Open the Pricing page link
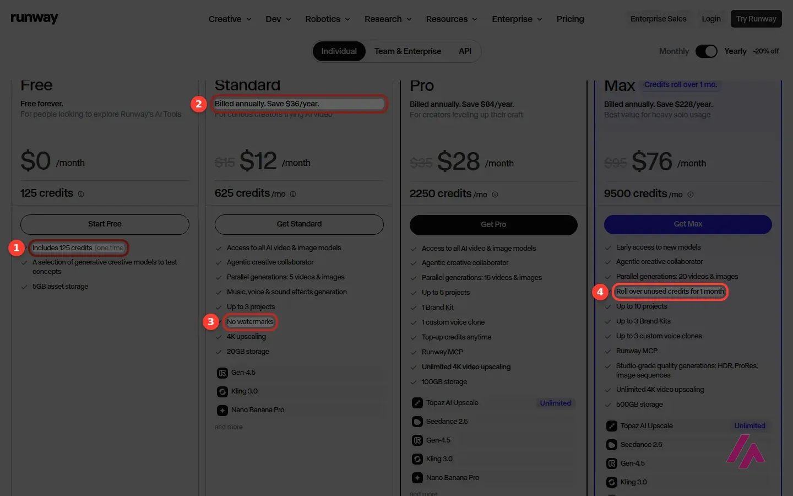Image resolution: width=793 pixels, height=496 pixels. 570,19
